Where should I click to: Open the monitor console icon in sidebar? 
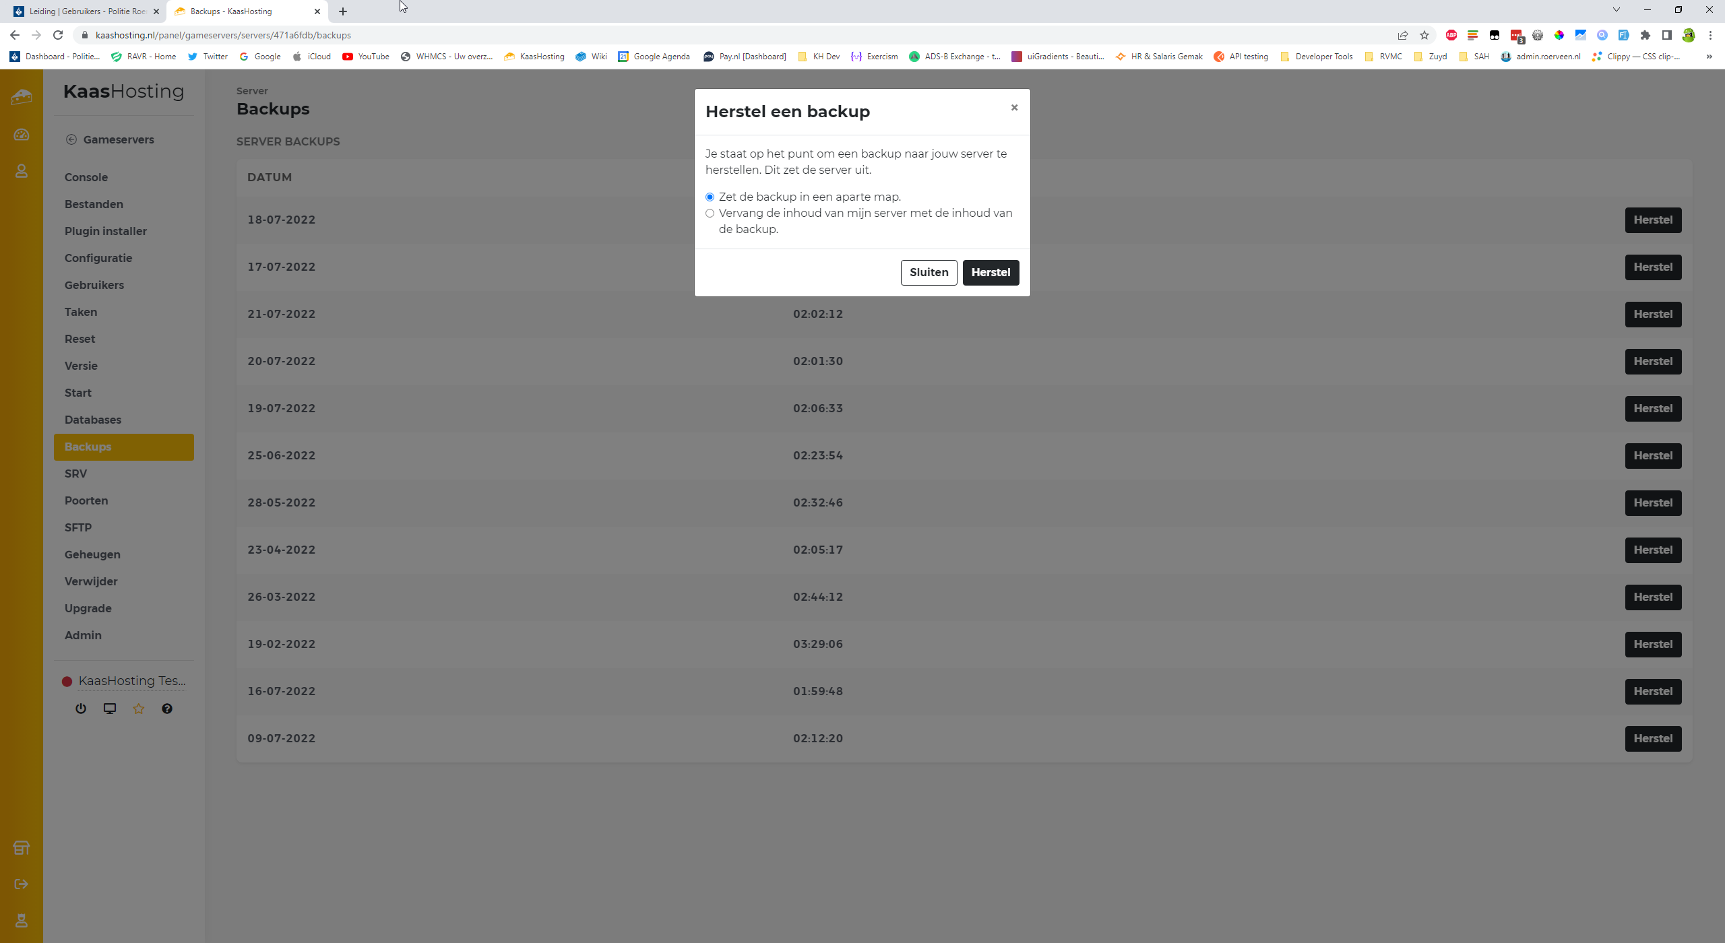(x=110, y=709)
